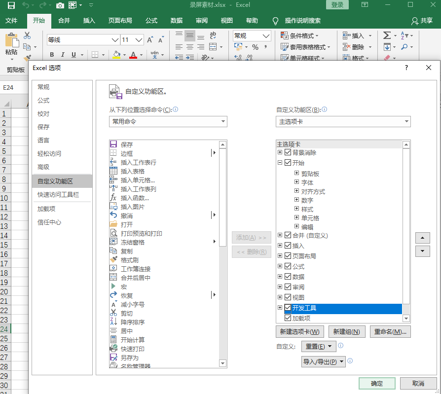Select the Save command in the command list

click(164, 144)
